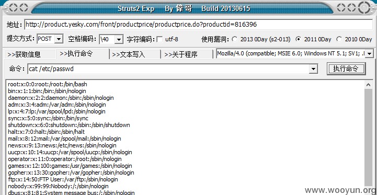Click the shutdown:x:6:0 output line

point(69,125)
